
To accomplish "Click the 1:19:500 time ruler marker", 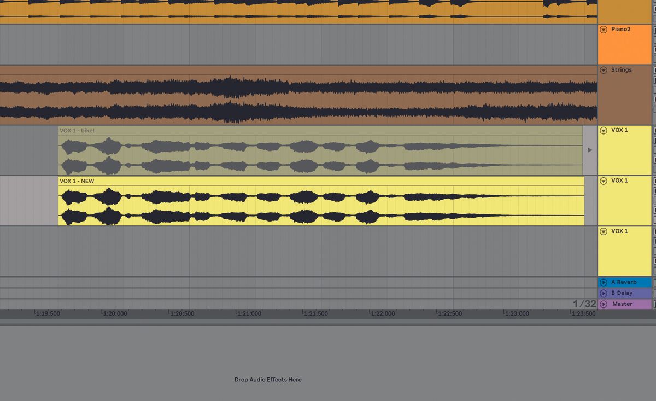I will pos(48,314).
